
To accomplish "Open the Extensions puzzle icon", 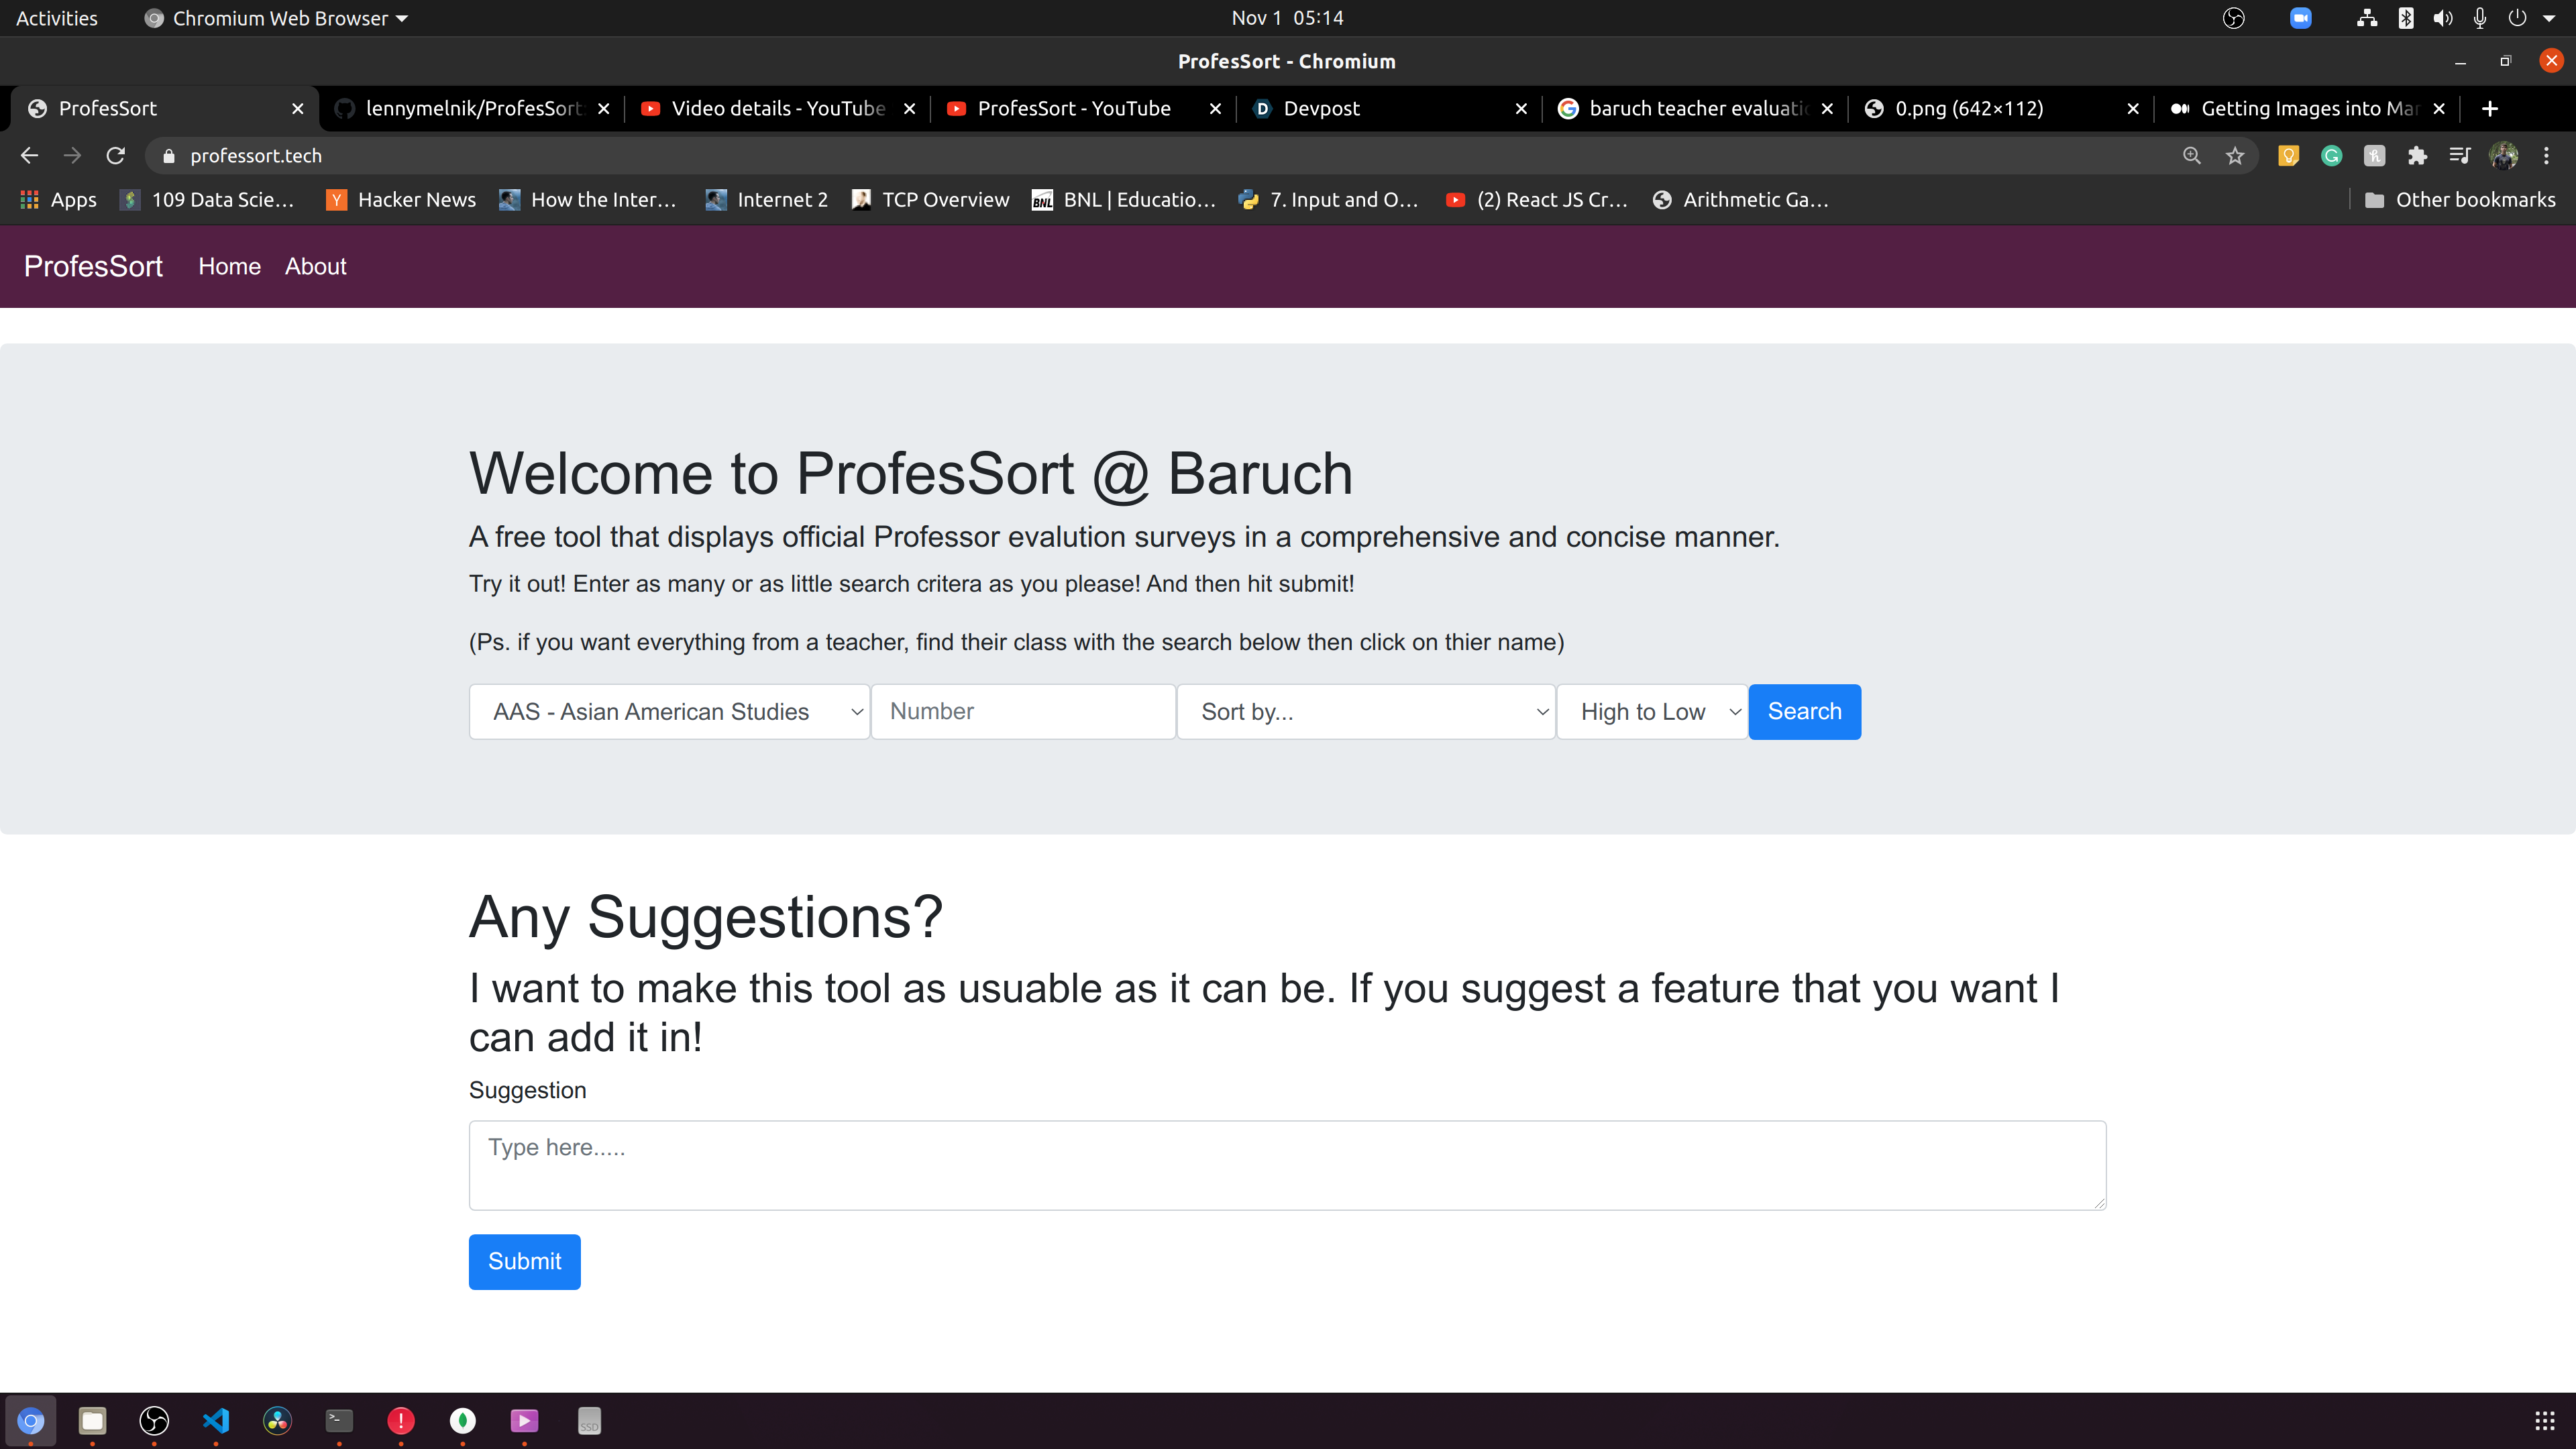I will click(x=2417, y=156).
